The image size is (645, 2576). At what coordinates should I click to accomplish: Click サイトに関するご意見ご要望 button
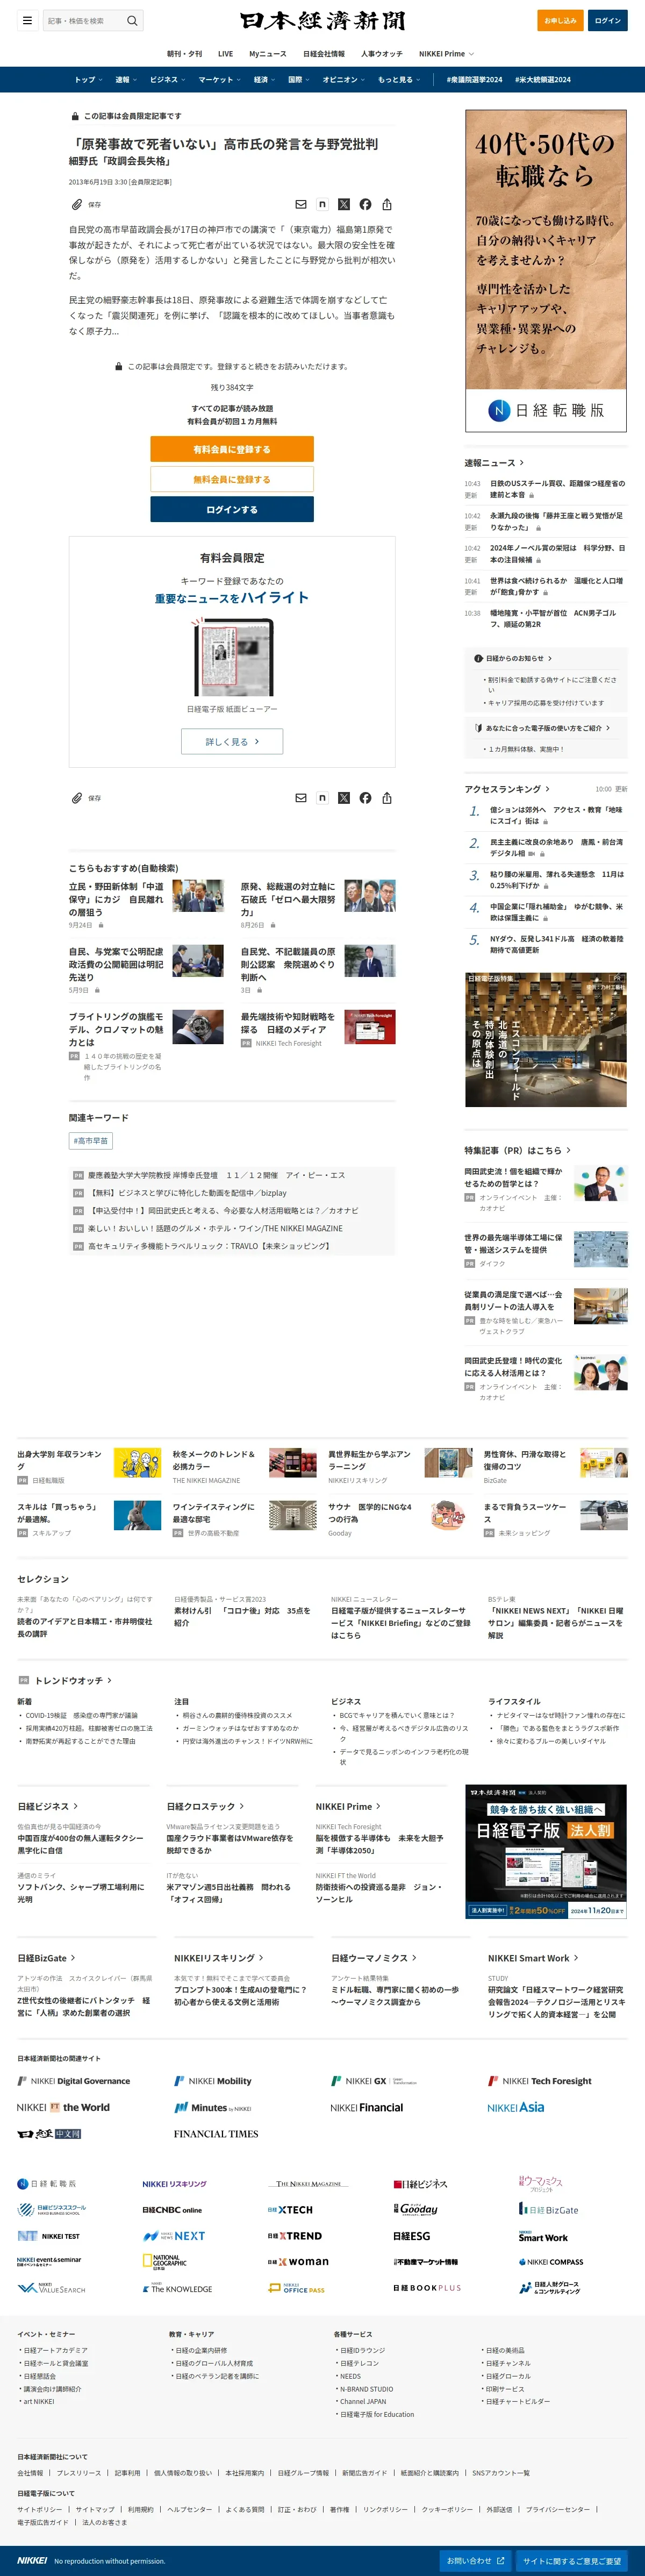(x=572, y=2560)
